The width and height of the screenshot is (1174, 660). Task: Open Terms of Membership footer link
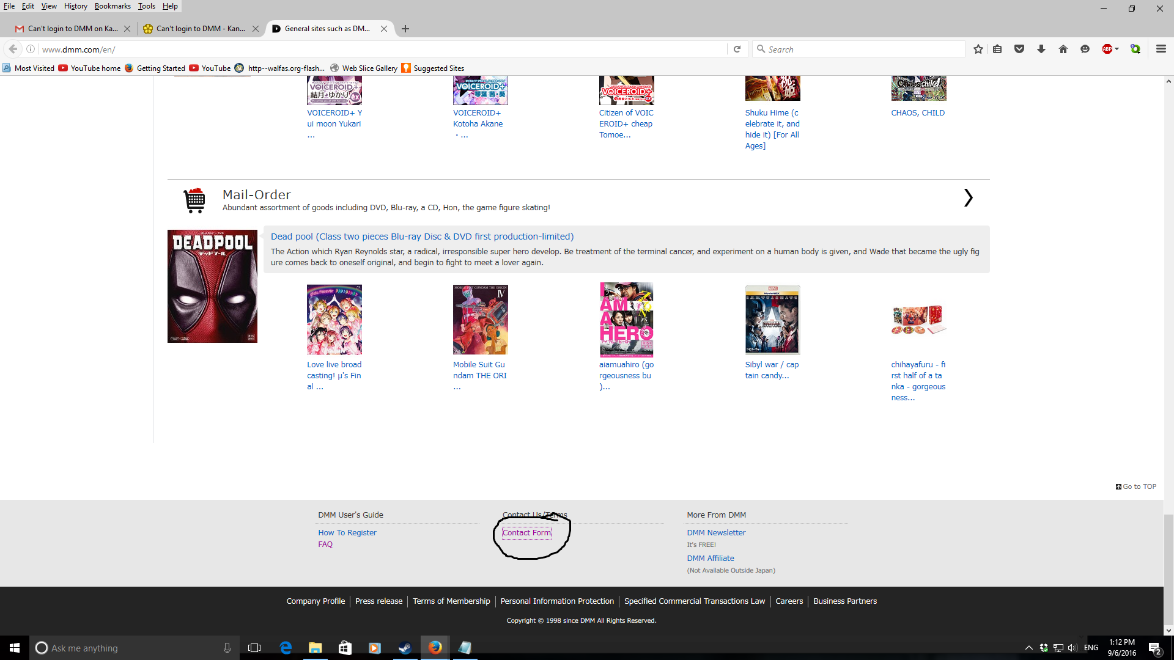click(451, 601)
